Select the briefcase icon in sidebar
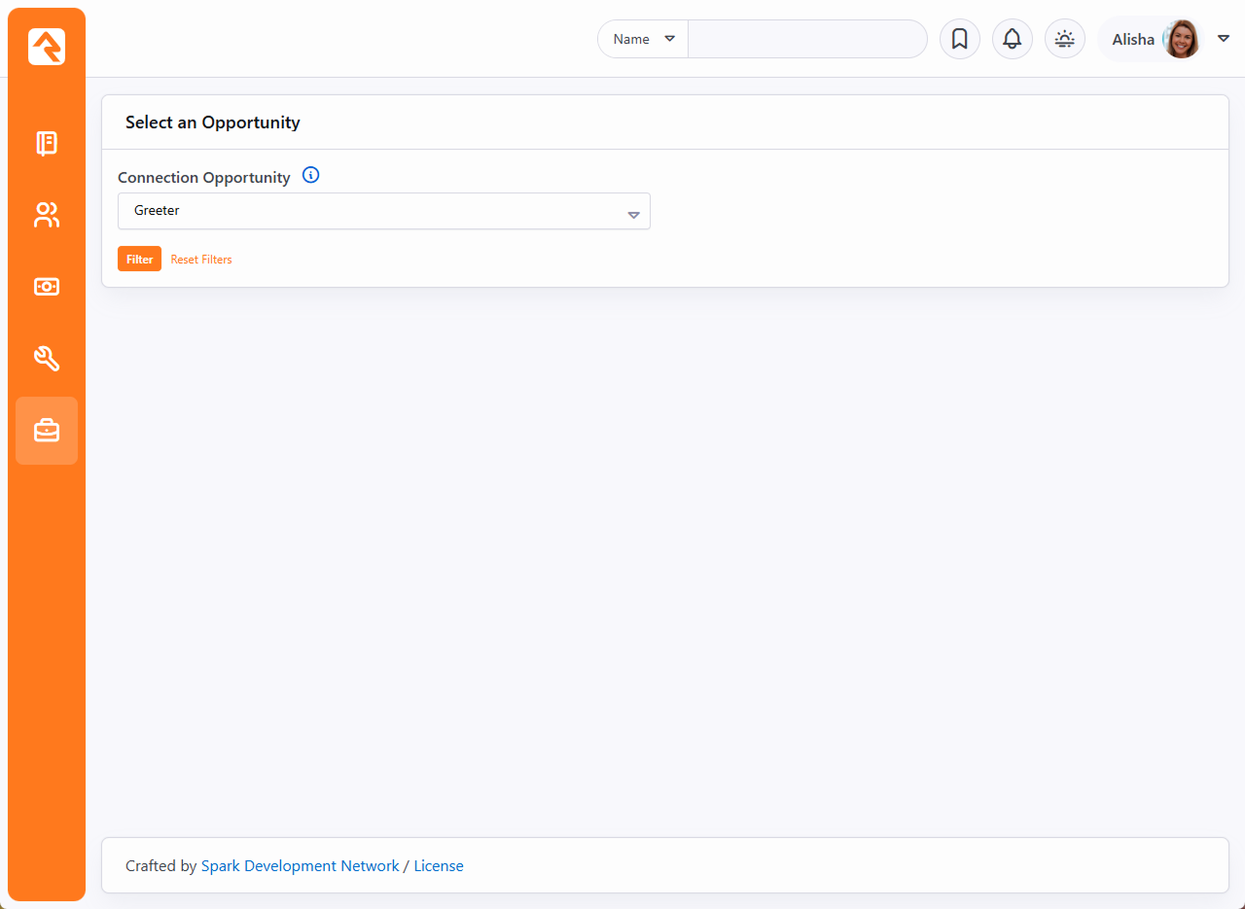1245x909 pixels. click(x=47, y=431)
